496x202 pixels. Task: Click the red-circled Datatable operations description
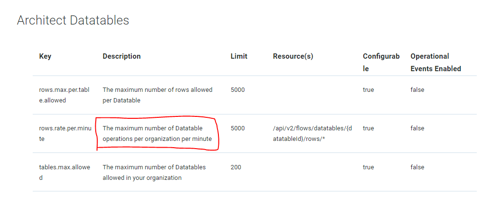157,133
